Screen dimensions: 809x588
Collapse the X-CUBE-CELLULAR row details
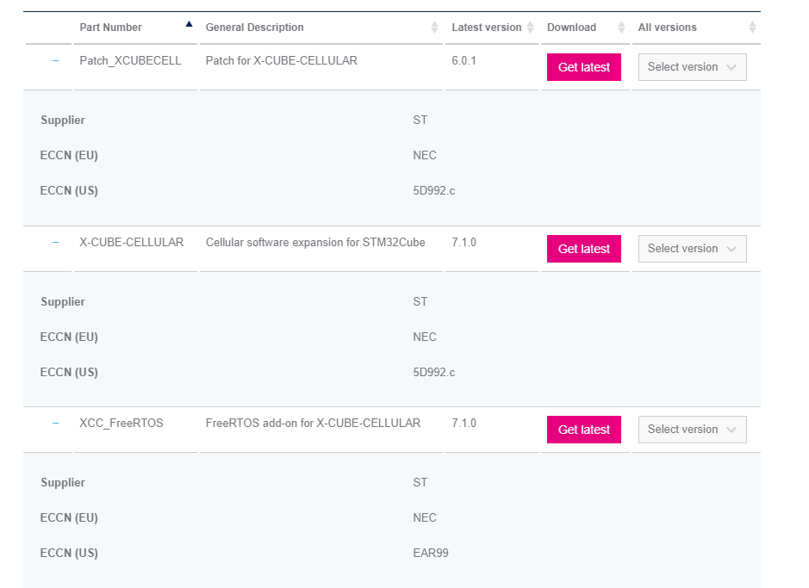point(56,242)
